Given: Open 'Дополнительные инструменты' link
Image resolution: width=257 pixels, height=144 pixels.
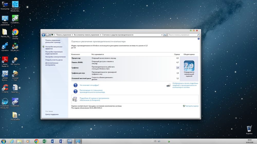Looking at the screenshot, I should [52, 64].
